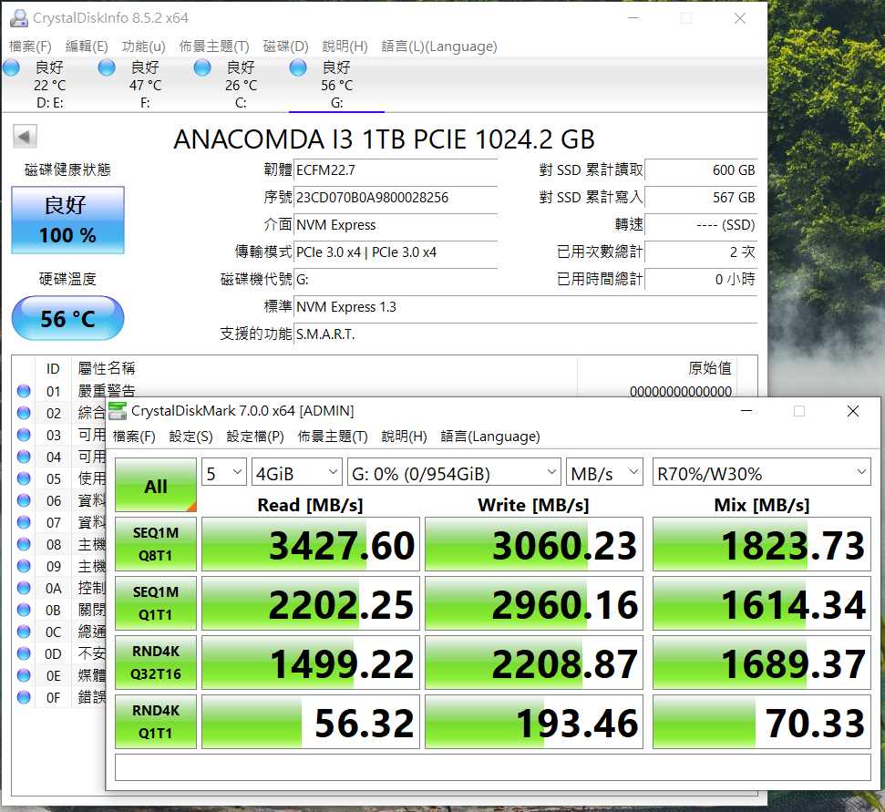Open 功能(u) menu in CrystalDiskInfo
The image size is (885, 812).
pyautogui.click(x=143, y=46)
